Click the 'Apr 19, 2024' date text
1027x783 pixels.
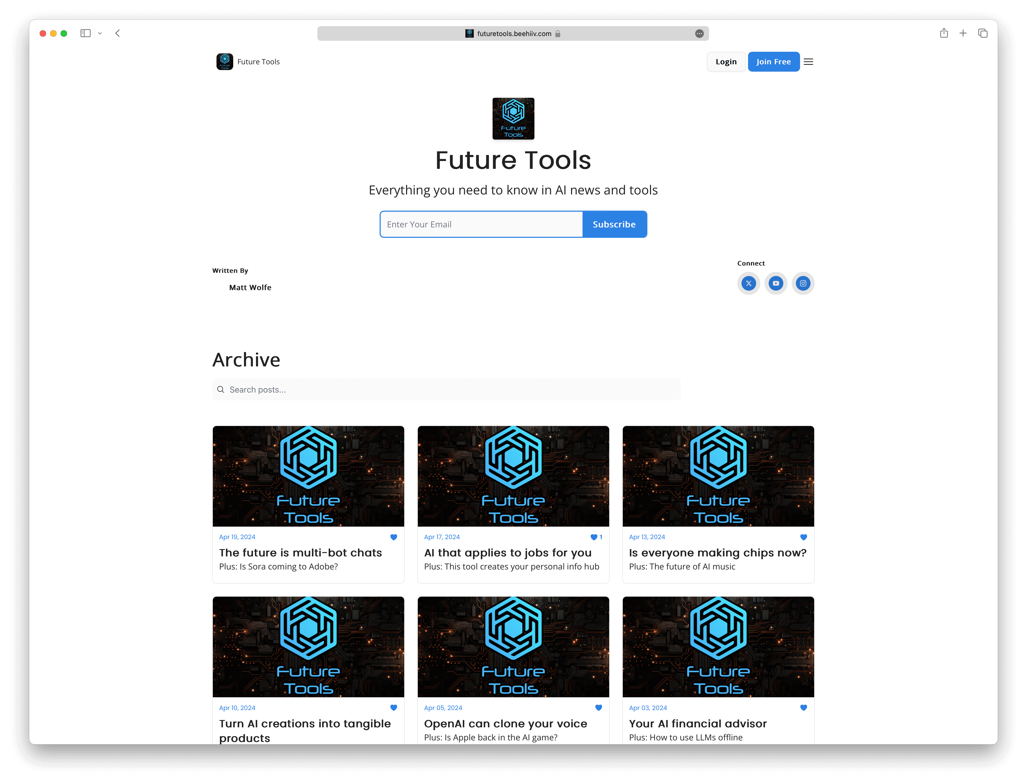pyautogui.click(x=237, y=537)
